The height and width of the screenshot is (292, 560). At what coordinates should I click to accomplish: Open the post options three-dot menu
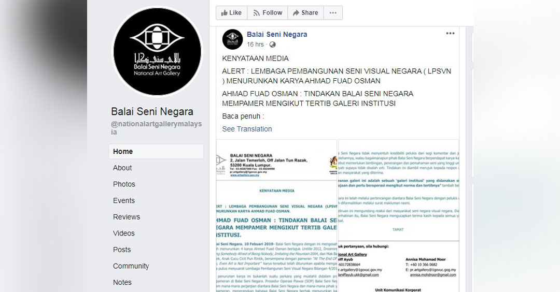coord(450,34)
